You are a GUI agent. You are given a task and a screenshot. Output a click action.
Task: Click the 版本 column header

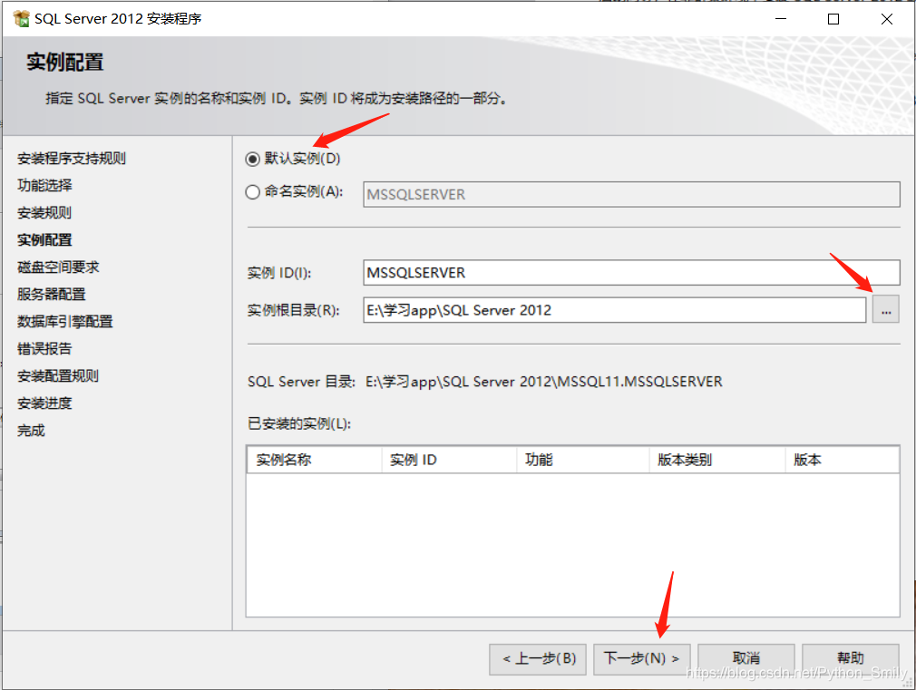[x=842, y=460]
